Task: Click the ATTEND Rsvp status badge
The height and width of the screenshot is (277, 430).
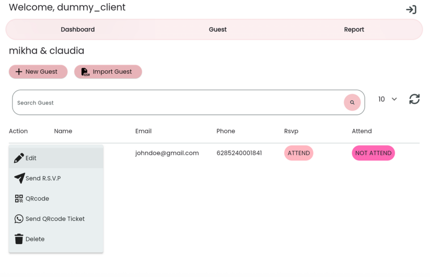Action: [x=299, y=153]
